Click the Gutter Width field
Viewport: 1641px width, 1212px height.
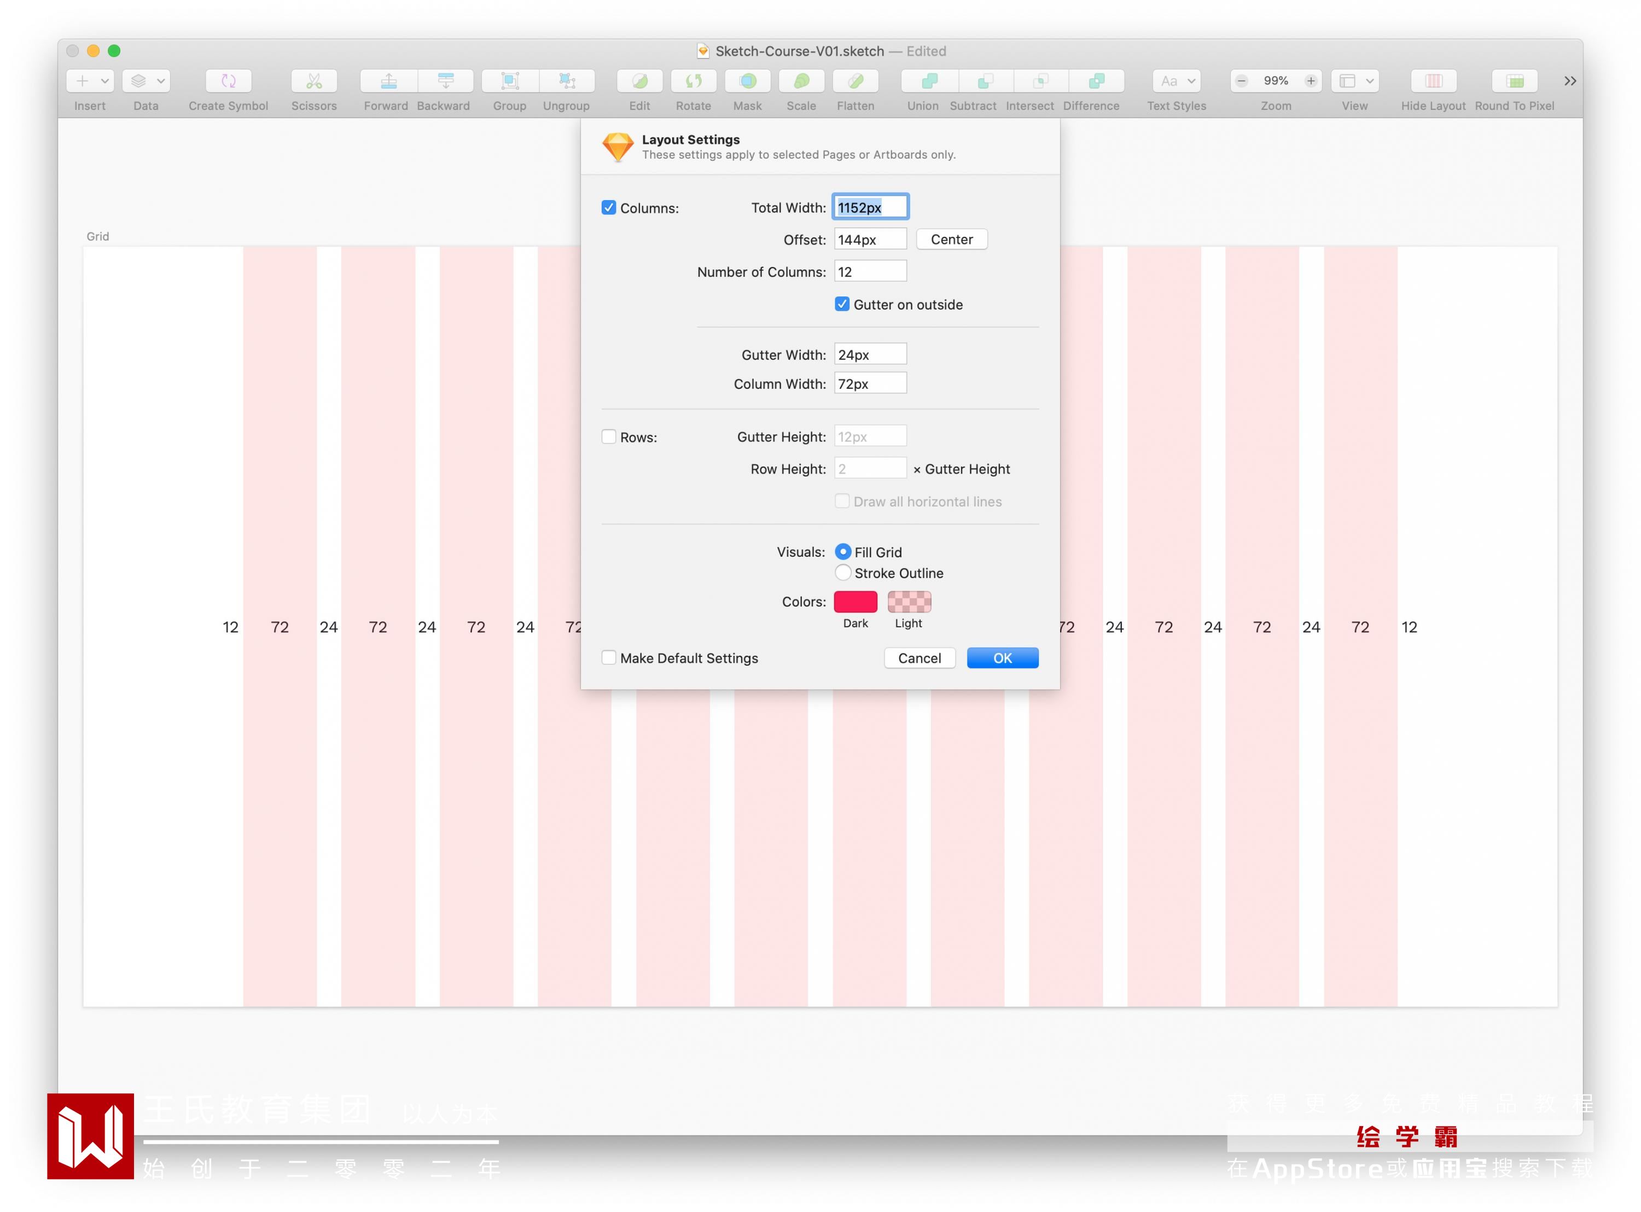click(x=870, y=354)
